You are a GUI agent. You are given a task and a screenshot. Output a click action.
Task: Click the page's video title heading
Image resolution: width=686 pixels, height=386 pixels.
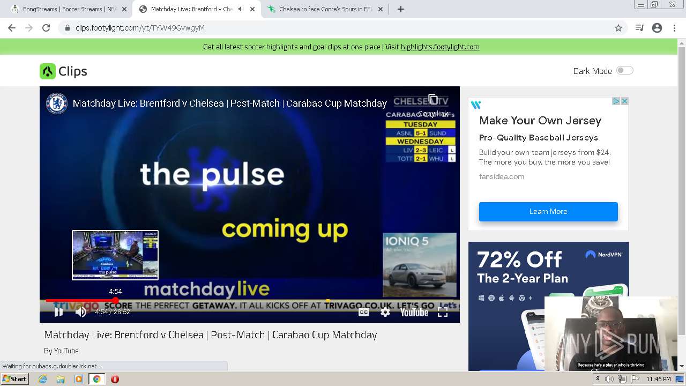(211, 335)
